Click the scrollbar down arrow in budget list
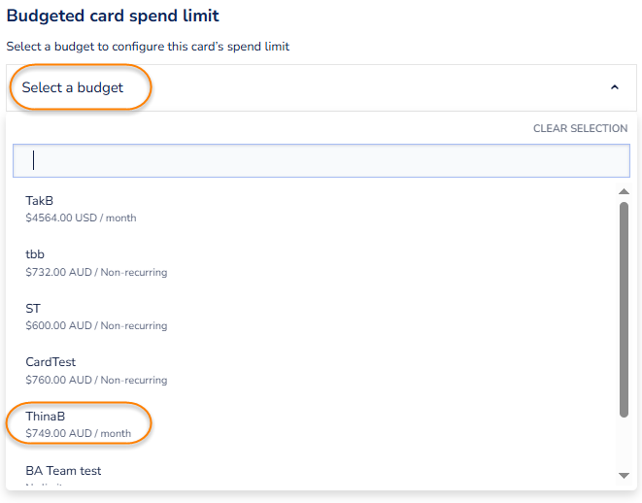642x503 pixels. pyautogui.click(x=624, y=475)
